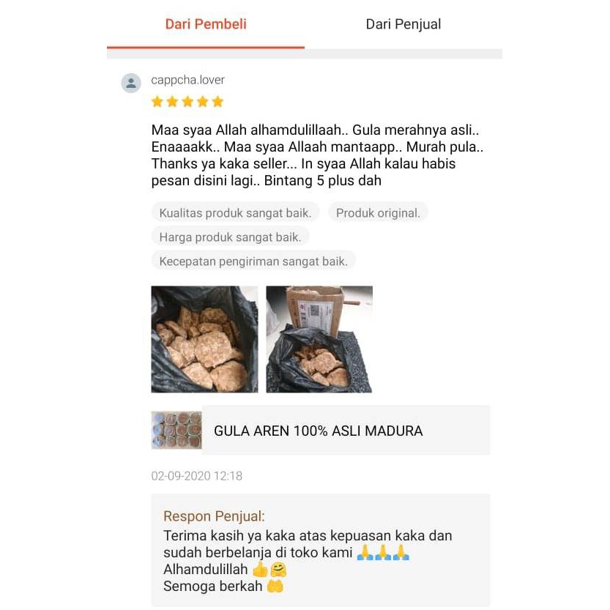Click the review text paragraph
This screenshot has height=610, width=610.
click(318, 155)
